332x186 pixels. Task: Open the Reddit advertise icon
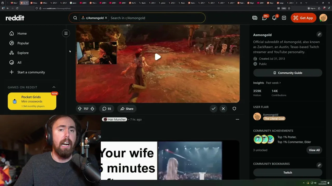click(x=255, y=18)
